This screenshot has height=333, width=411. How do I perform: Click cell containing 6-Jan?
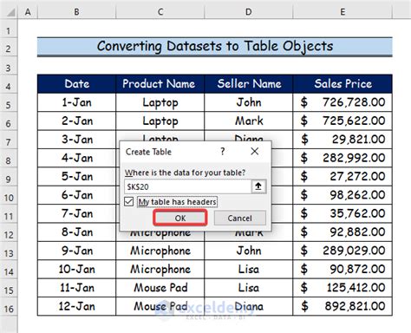tap(76, 195)
